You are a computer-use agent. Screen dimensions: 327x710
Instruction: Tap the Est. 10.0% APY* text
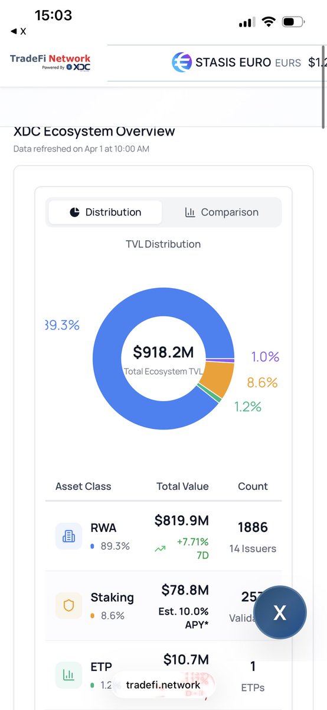coord(184,619)
